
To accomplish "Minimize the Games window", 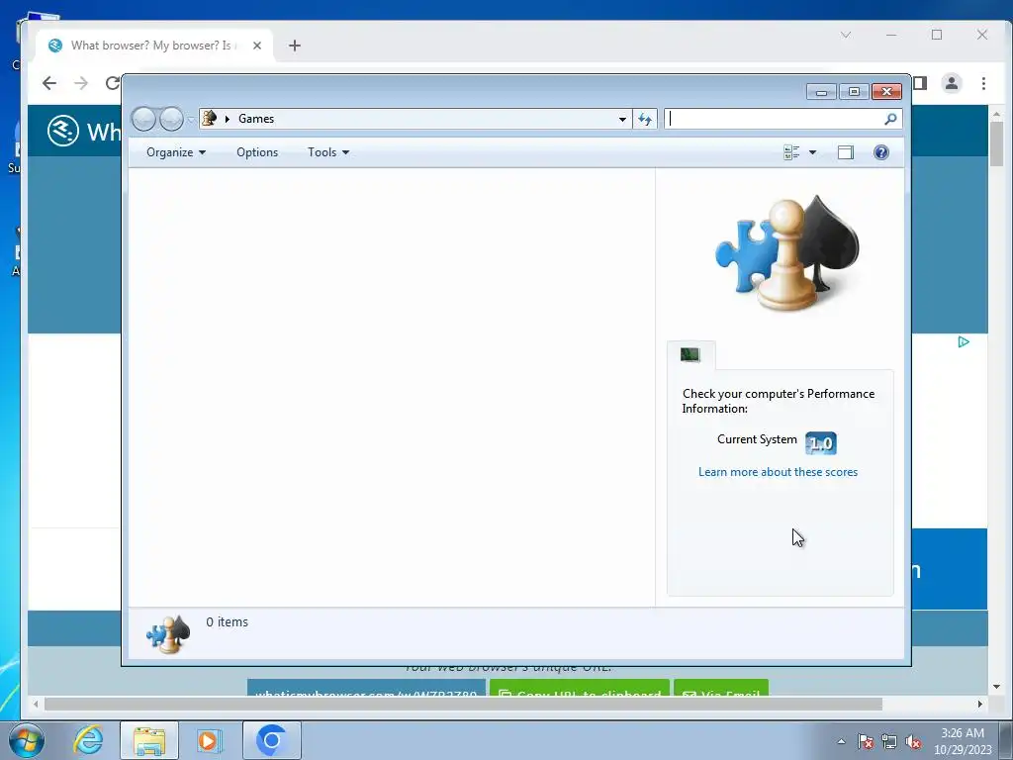I will tap(821, 92).
